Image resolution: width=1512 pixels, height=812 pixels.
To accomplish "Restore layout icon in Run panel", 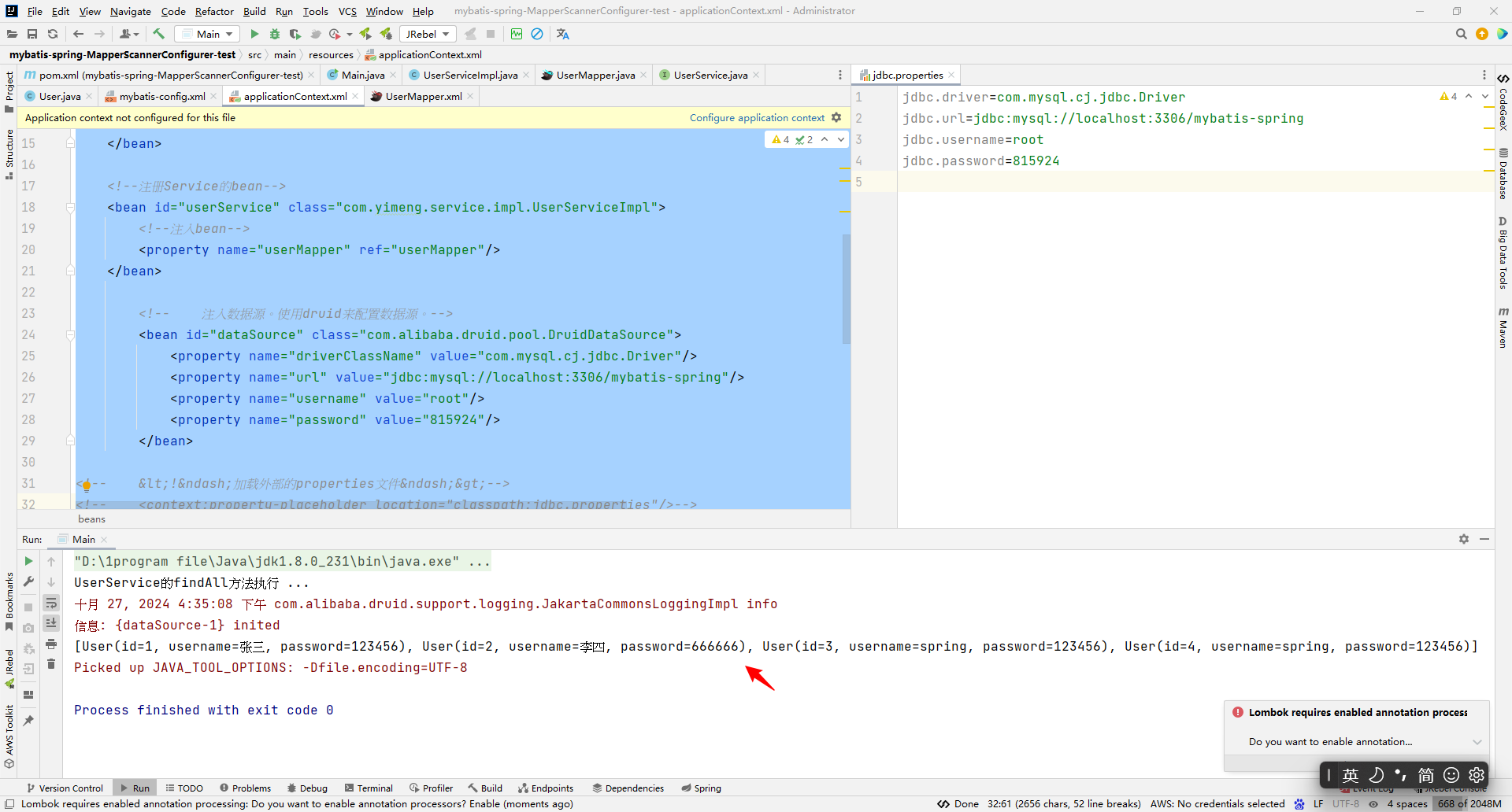I will tap(28, 695).
